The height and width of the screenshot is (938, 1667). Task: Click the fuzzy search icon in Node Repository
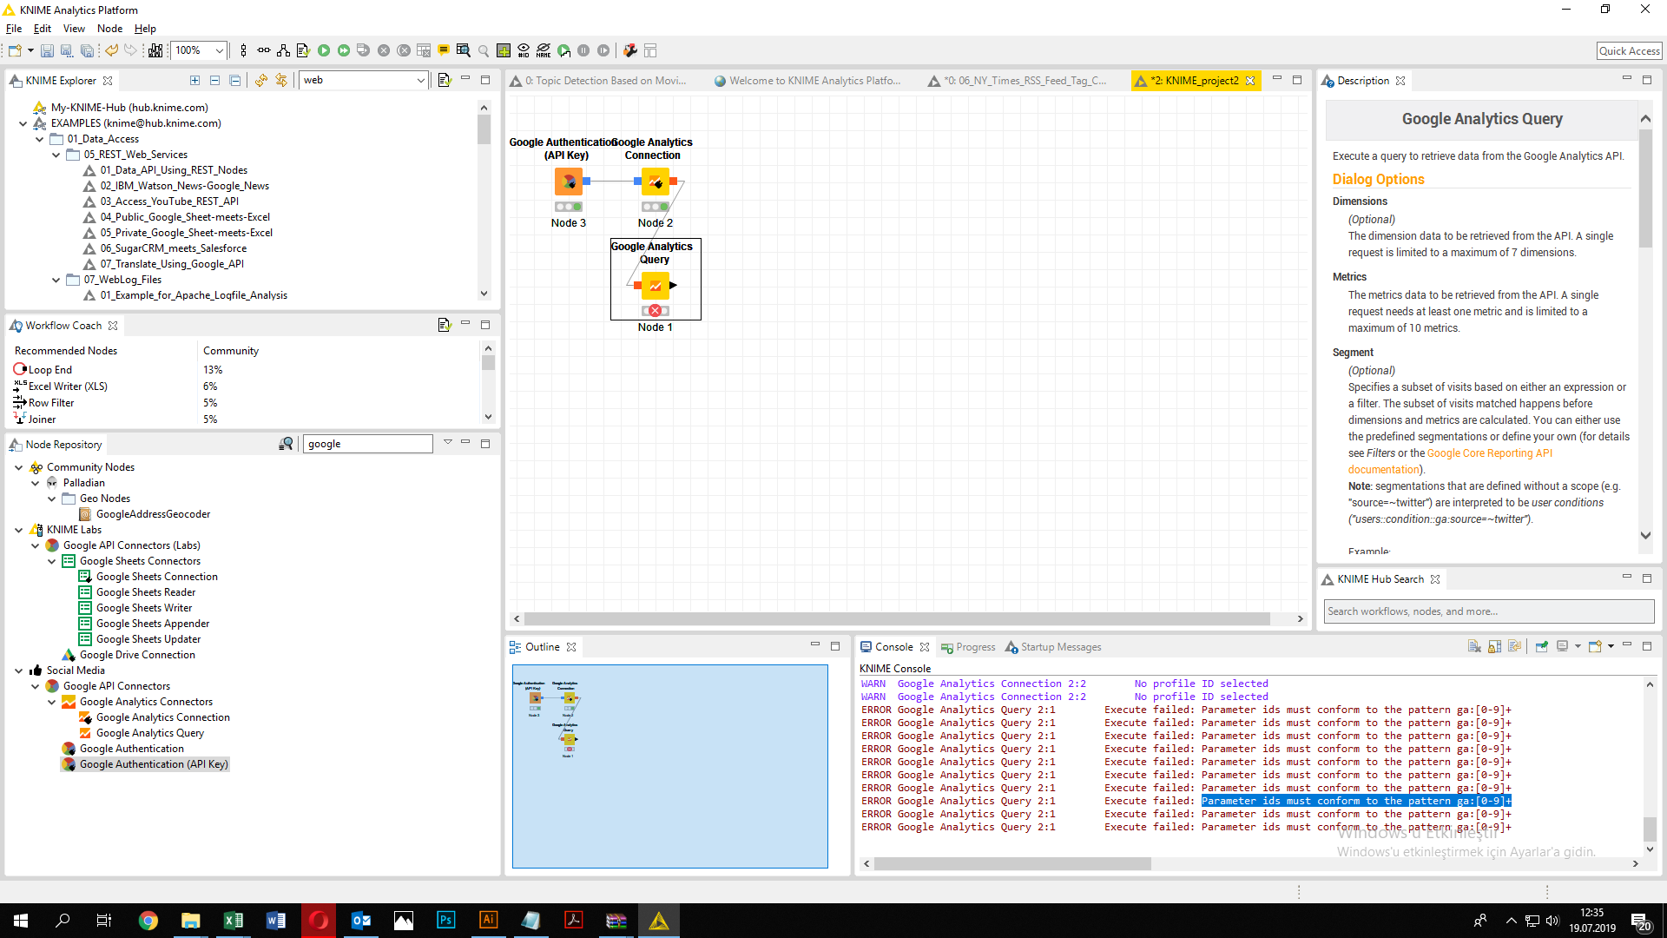coord(286,444)
